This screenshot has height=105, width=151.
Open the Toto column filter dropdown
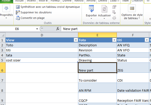(x=114, y=40)
